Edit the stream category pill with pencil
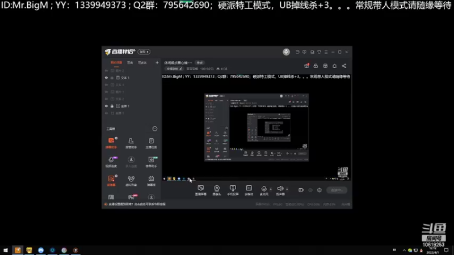The image size is (454, 255). 174,69
